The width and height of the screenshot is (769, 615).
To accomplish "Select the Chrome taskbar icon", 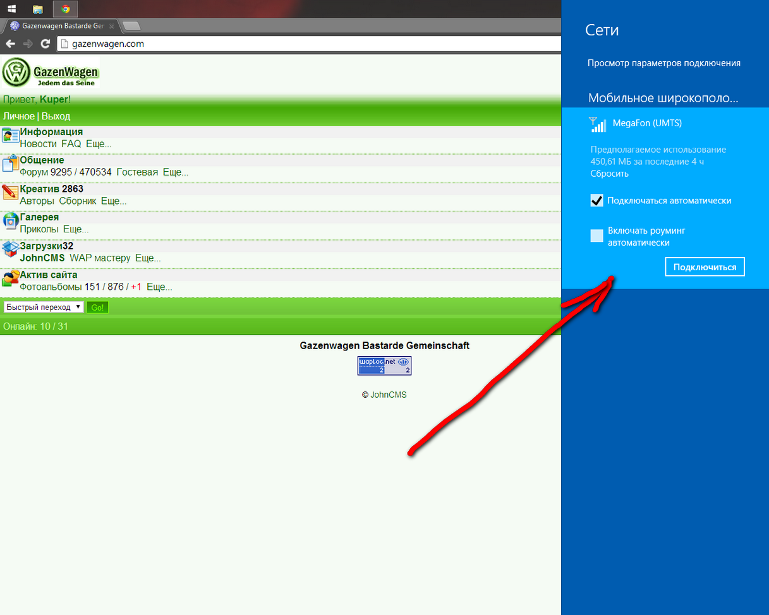I will tap(66, 9).
